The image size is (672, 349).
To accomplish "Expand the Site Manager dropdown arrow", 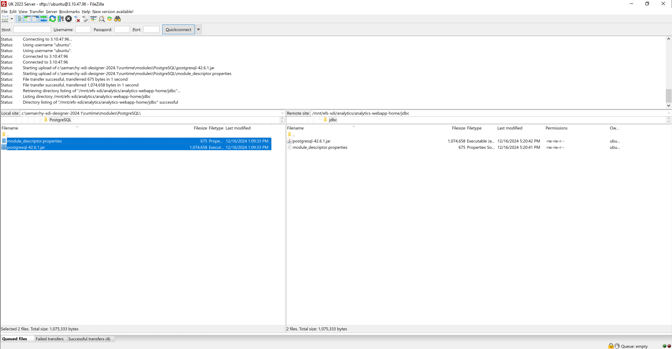I will (x=12, y=19).
